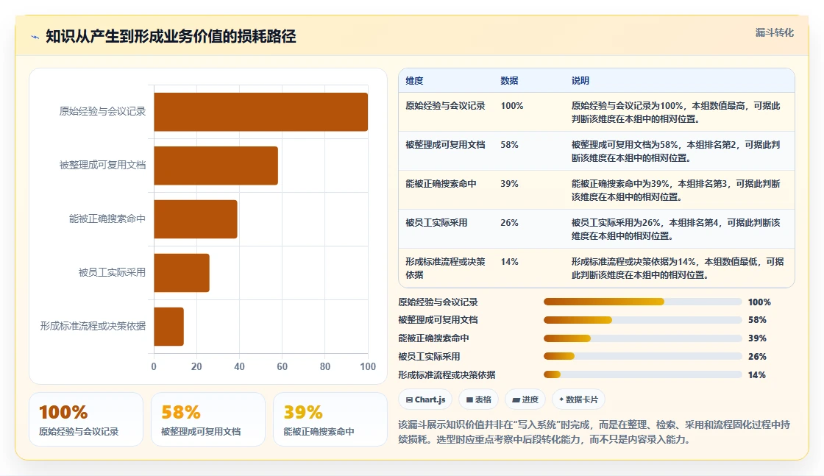
Task: Click the 100% value in table
Action: coord(512,106)
